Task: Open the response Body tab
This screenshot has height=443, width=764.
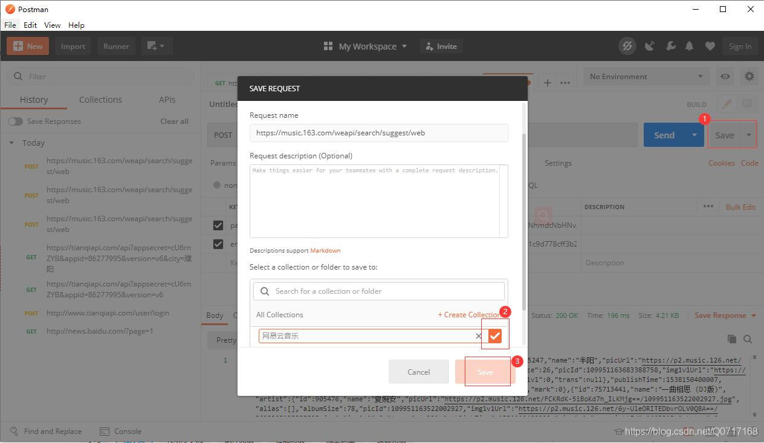Action: coord(215,315)
